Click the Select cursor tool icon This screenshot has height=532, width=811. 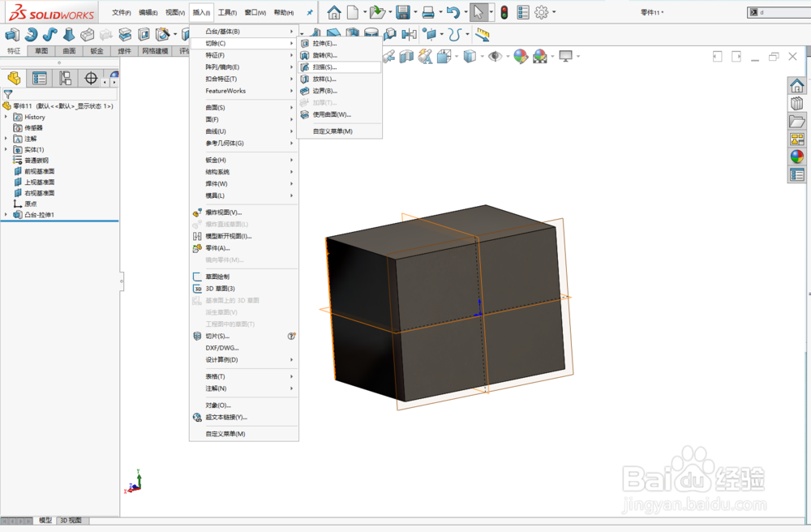(478, 12)
